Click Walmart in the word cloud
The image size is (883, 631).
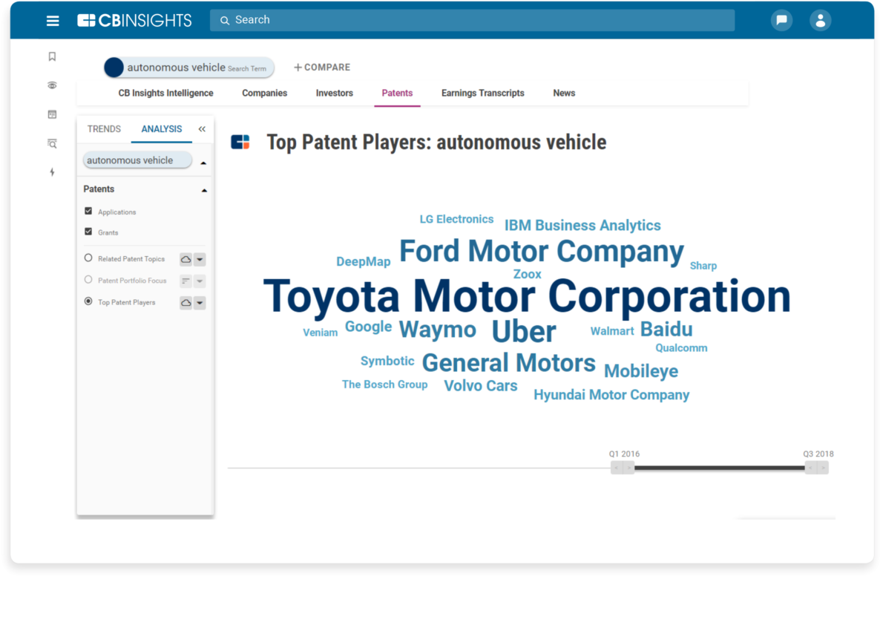[612, 331]
